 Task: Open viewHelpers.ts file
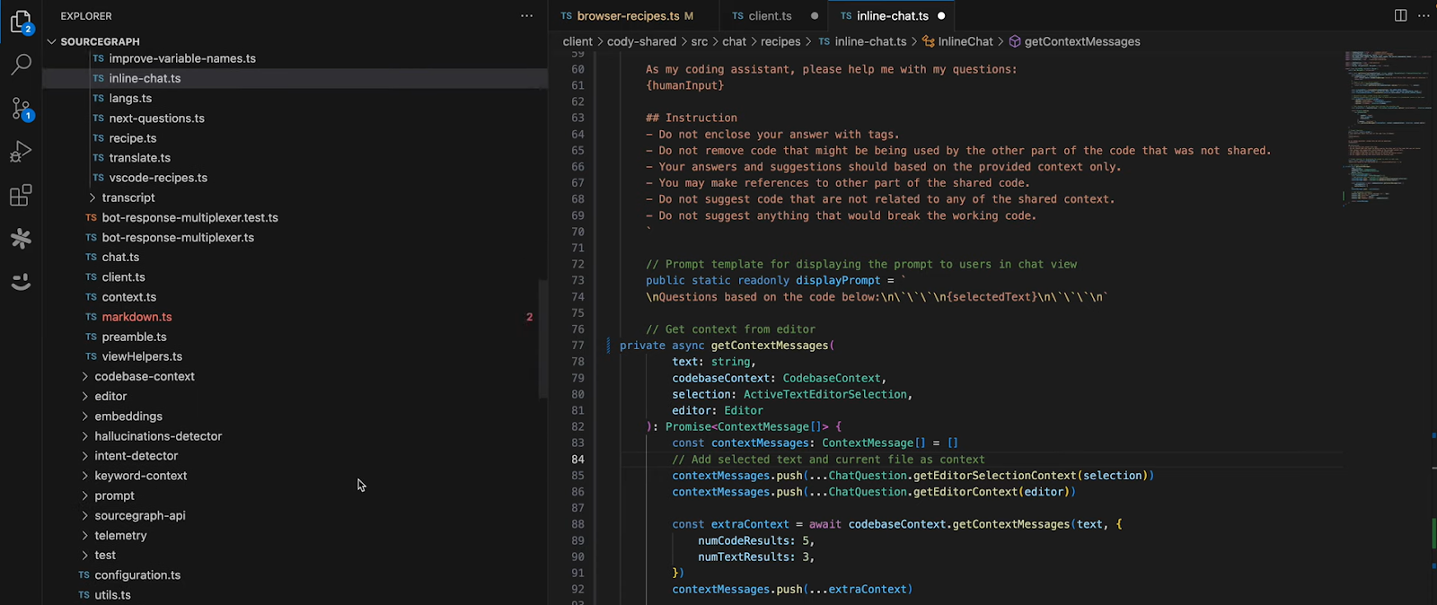click(x=295, y=356)
